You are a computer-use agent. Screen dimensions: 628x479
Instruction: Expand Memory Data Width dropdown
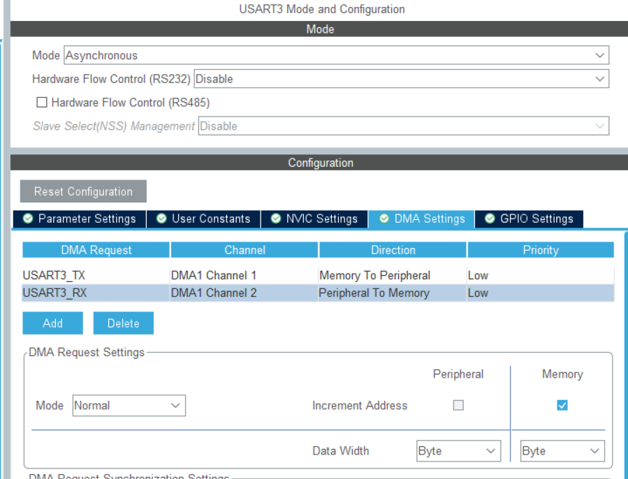pos(562,451)
